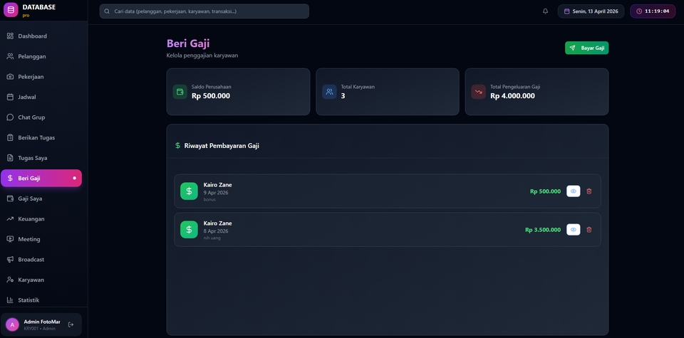The height and width of the screenshot is (338, 684).
Task: Click the Broadcast megaphone icon
Action: [10, 259]
